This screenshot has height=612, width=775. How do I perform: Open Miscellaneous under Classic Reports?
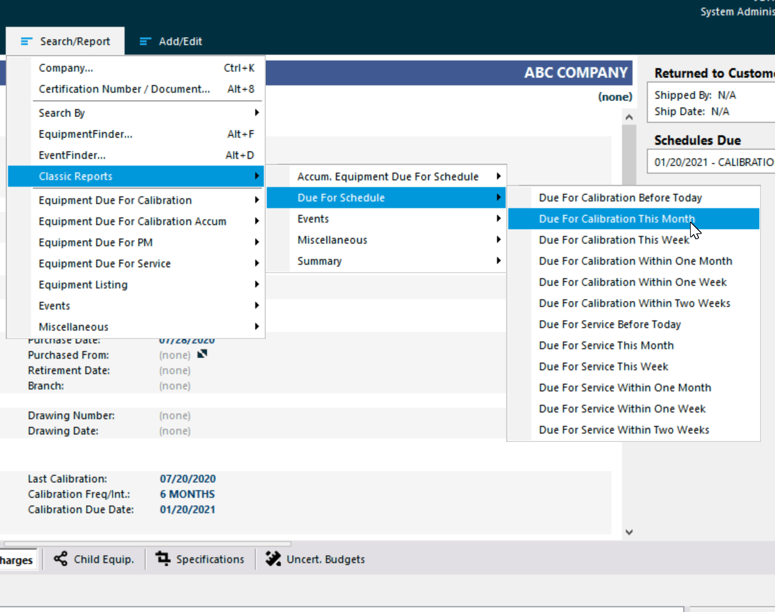point(386,240)
